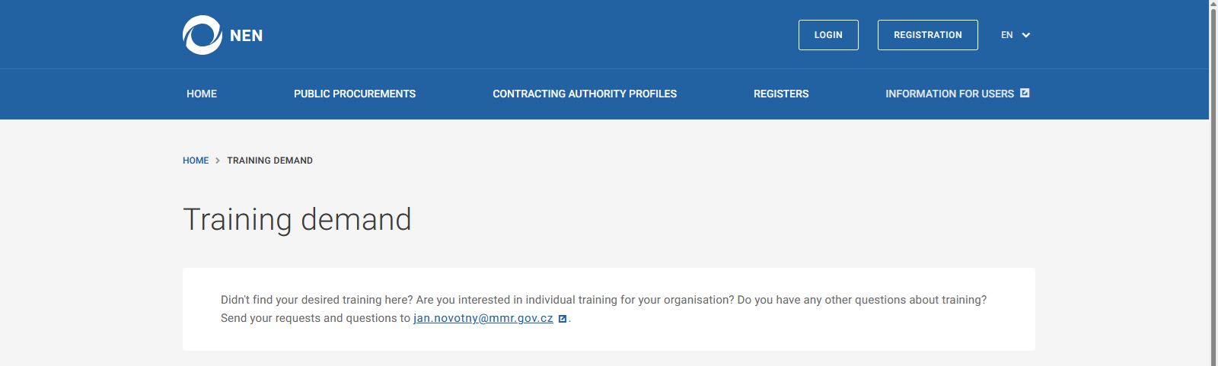This screenshot has height=366, width=1218.
Task: Click the breadcrumb chevron separator
Action: tap(218, 161)
